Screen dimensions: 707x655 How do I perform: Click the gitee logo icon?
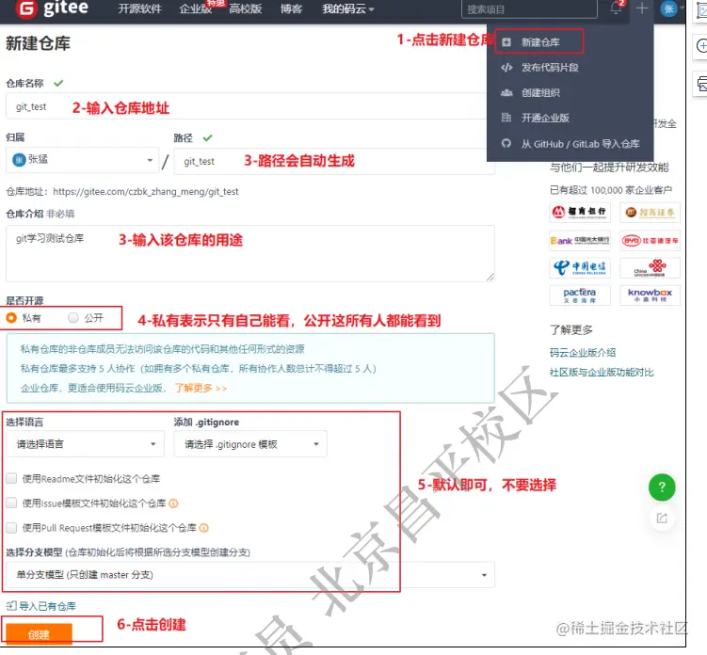(26, 8)
